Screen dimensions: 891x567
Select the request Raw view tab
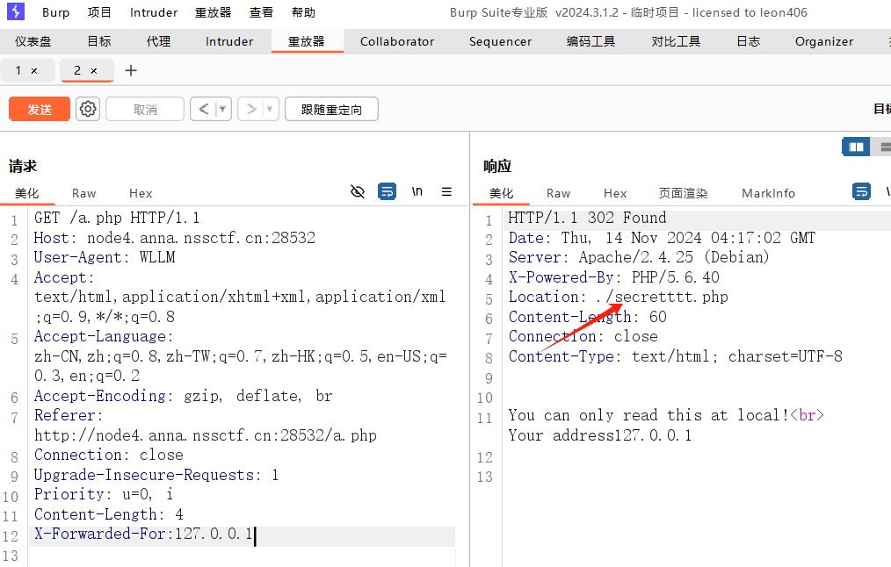[84, 194]
